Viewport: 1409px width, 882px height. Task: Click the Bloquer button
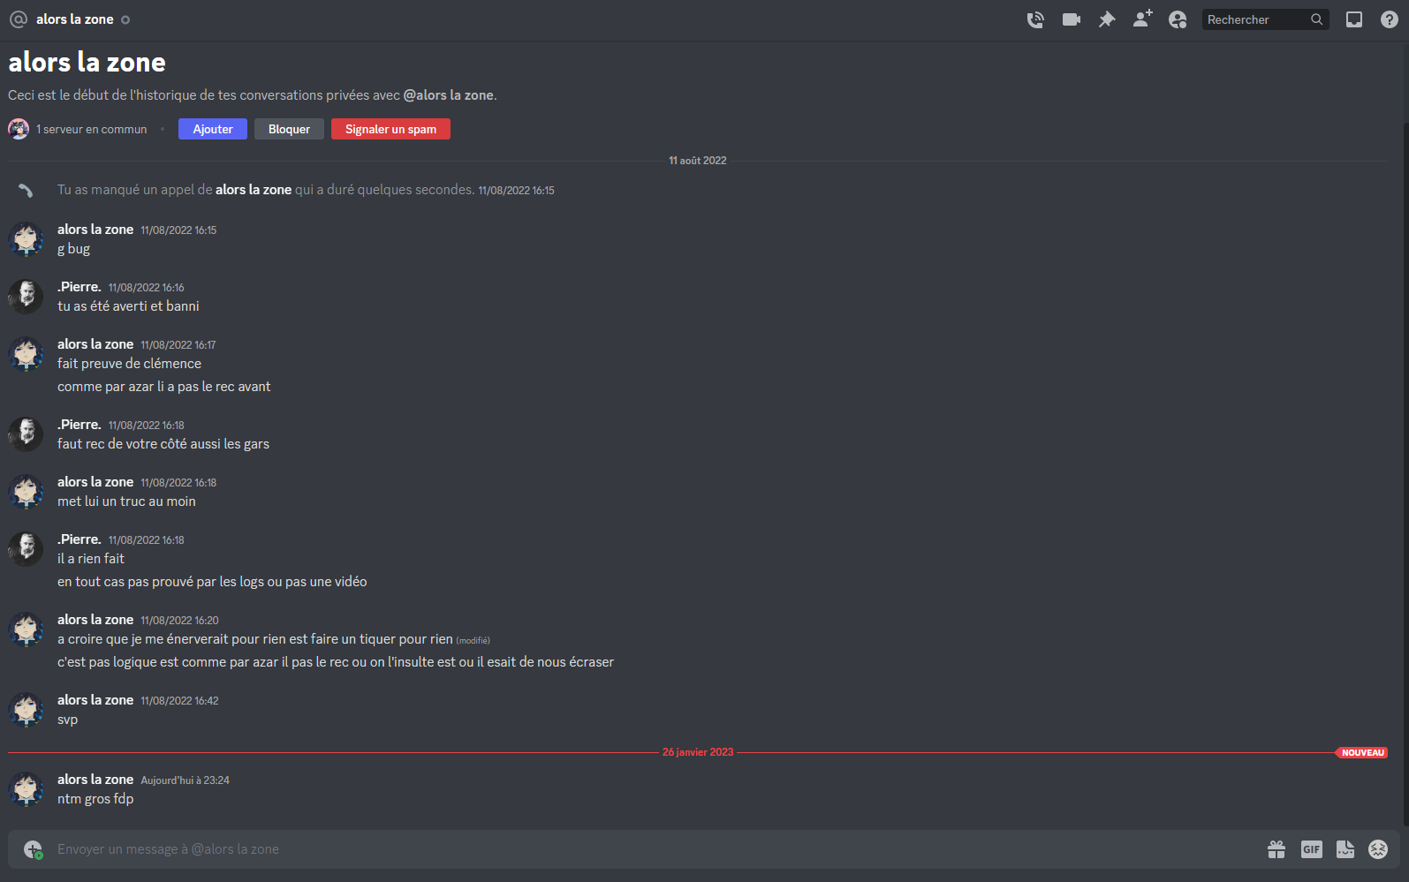pyautogui.click(x=289, y=129)
